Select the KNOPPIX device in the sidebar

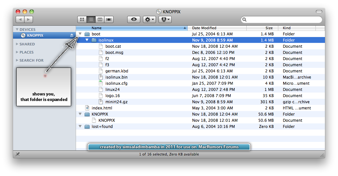click(x=44, y=35)
